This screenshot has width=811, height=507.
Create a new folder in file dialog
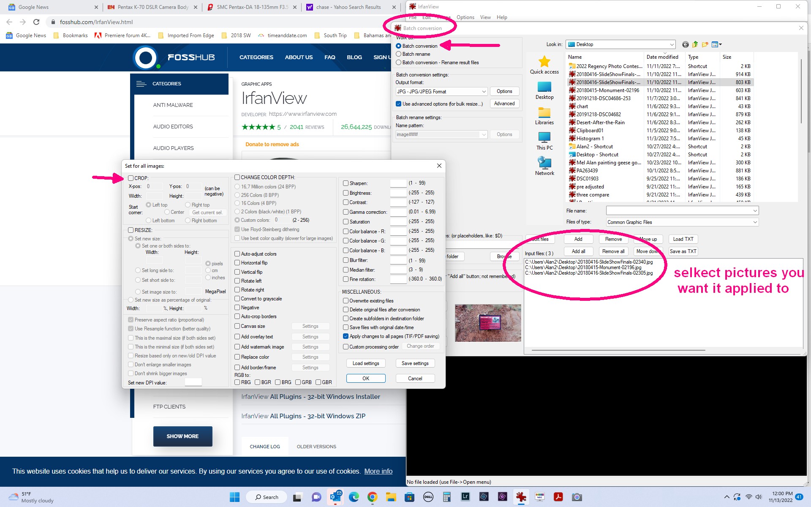705,44
